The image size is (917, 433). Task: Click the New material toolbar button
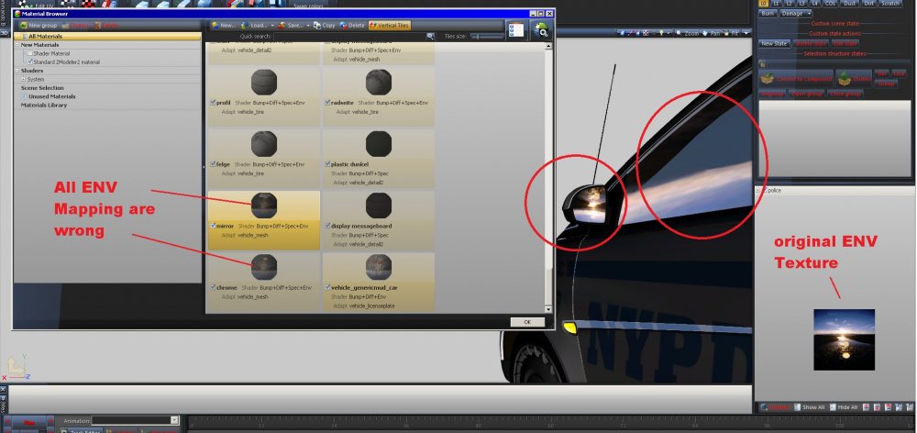(x=223, y=26)
